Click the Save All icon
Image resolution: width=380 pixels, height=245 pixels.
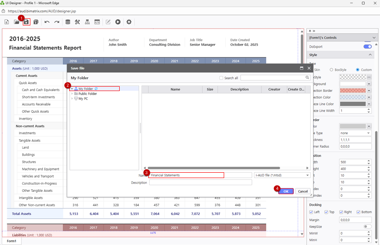(x=36, y=22)
